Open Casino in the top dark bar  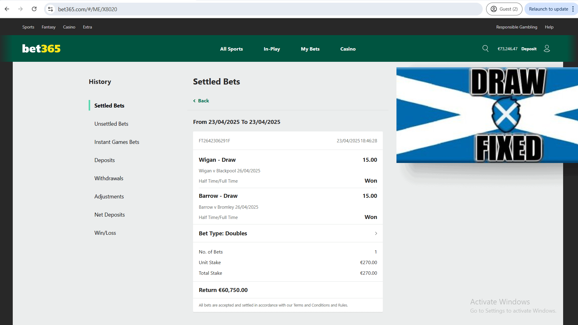pyautogui.click(x=69, y=27)
